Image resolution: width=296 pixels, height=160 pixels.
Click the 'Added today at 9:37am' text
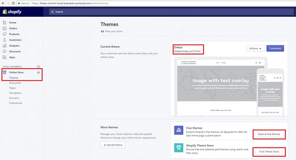[187, 51]
